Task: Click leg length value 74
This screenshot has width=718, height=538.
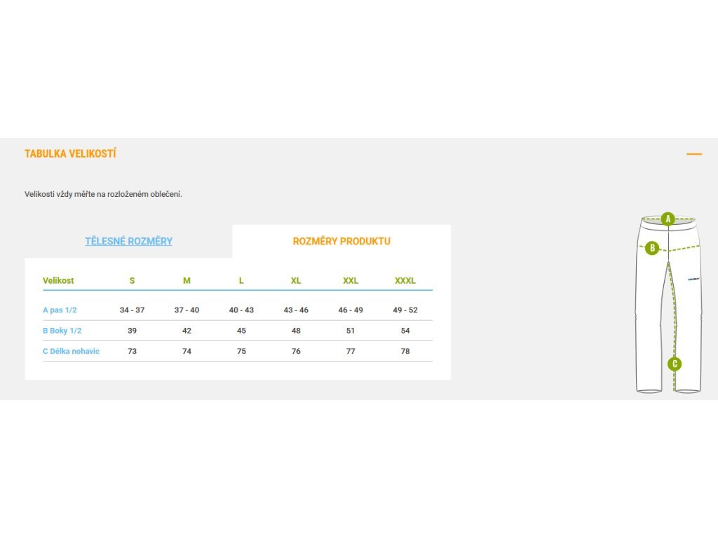Action: [187, 351]
